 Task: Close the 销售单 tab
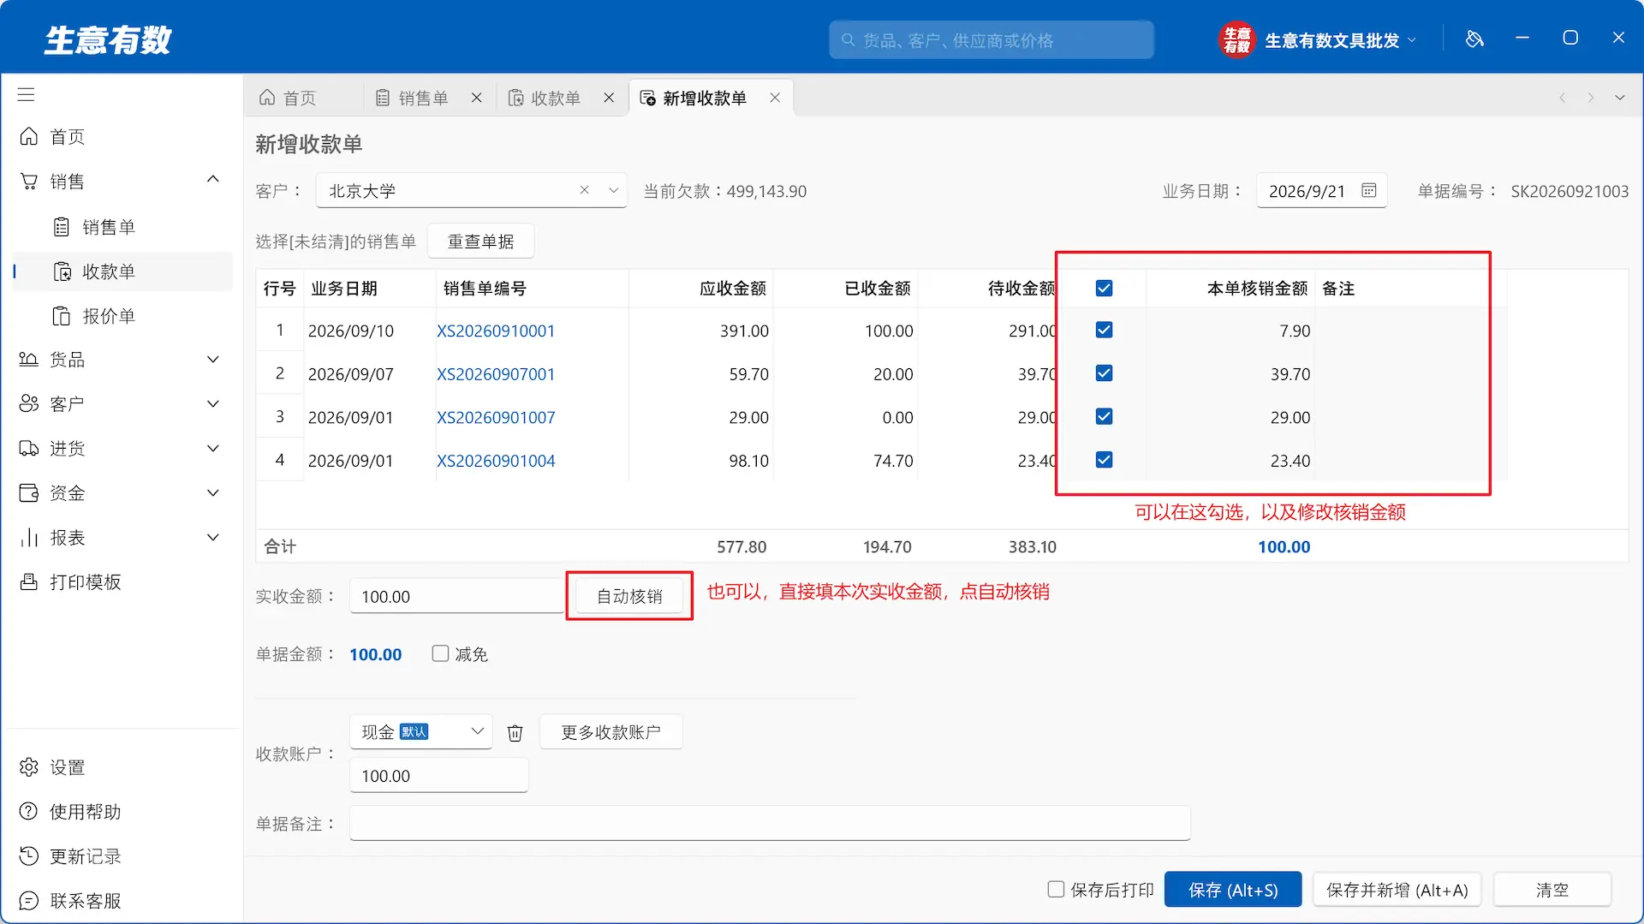477,98
